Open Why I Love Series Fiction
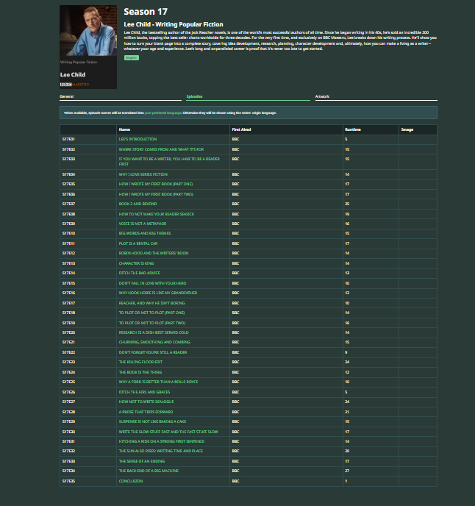 tap(143, 174)
